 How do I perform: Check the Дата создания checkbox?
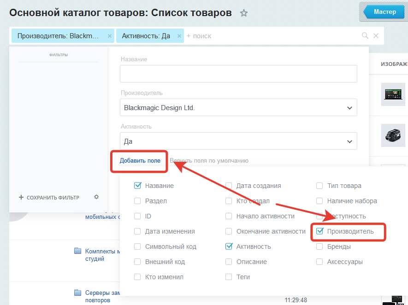tap(229, 186)
